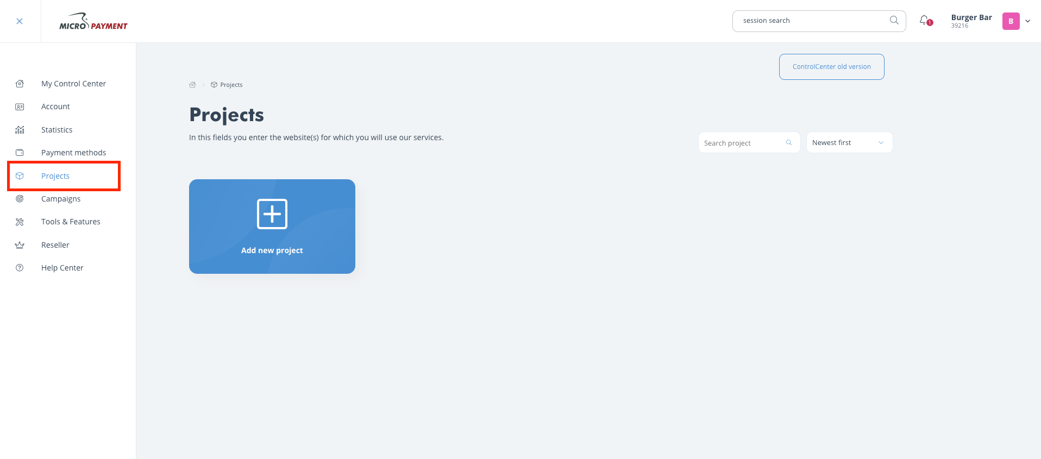Close the sidebar with the X icon
Image resolution: width=1041 pixels, height=459 pixels.
click(20, 21)
